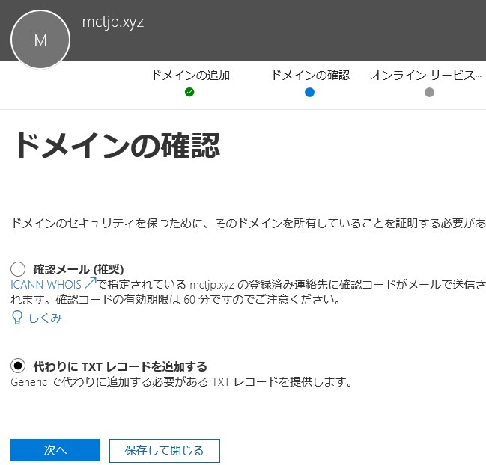This screenshot has width=486, height=465.
Task: Click the 次へ button
Action: (x=55, y=450)
